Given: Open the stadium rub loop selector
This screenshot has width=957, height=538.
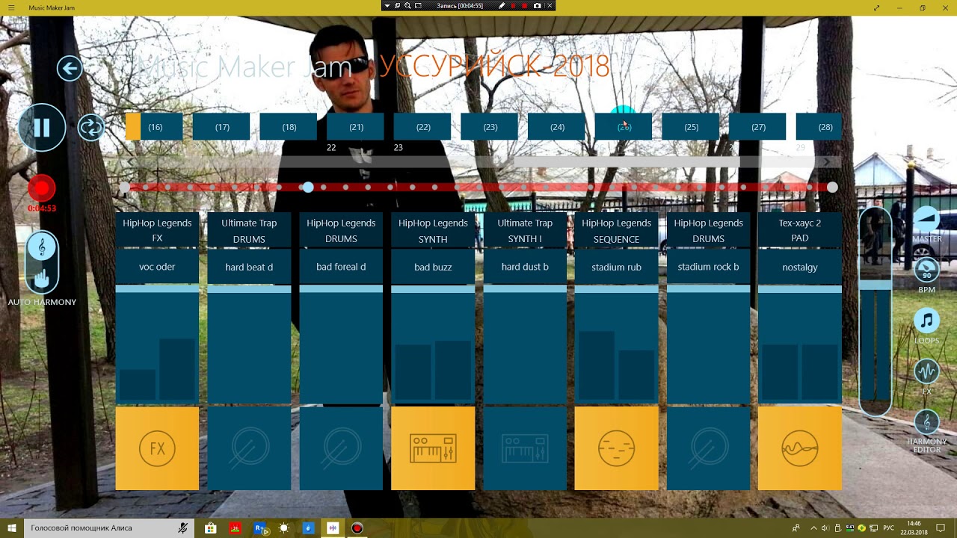Looking at the screenshot, I should point(617,267).
